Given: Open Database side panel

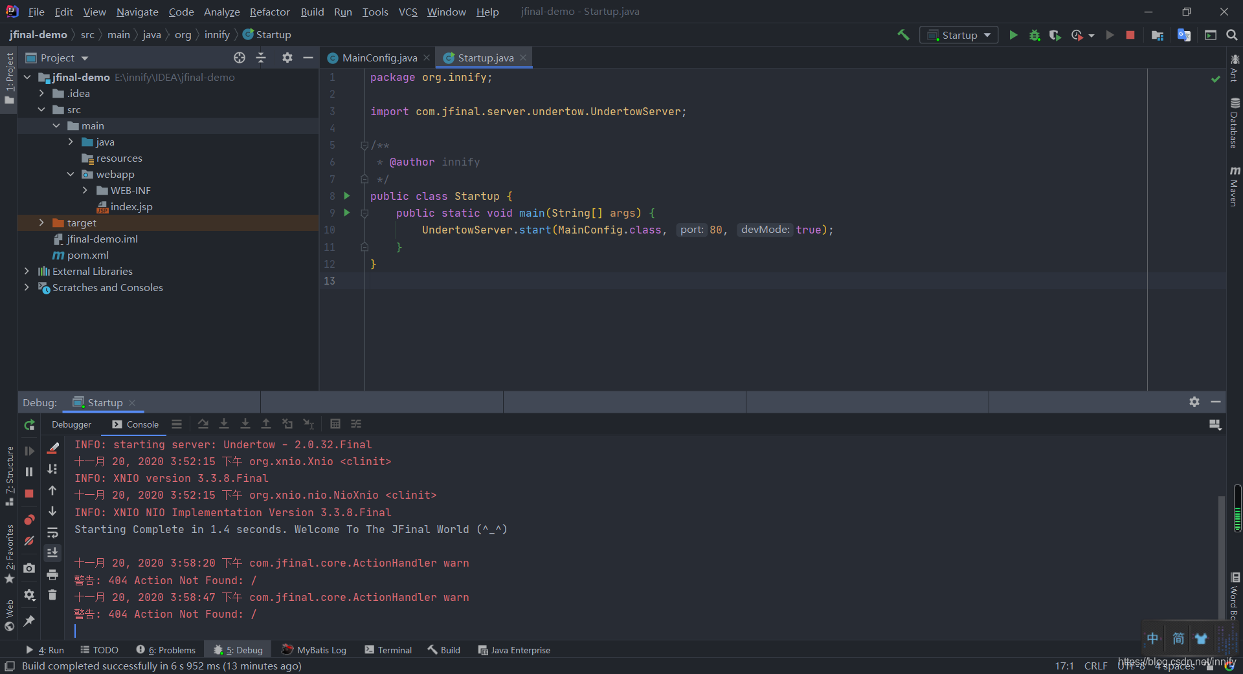Looking at the screenshot, I should click(x=1234, y=123).
